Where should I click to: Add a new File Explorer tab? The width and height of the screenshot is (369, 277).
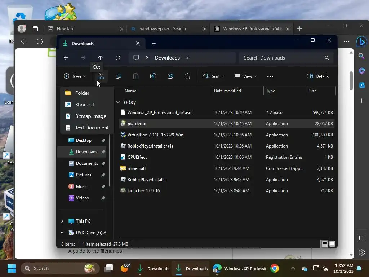[x=154, y=44]
